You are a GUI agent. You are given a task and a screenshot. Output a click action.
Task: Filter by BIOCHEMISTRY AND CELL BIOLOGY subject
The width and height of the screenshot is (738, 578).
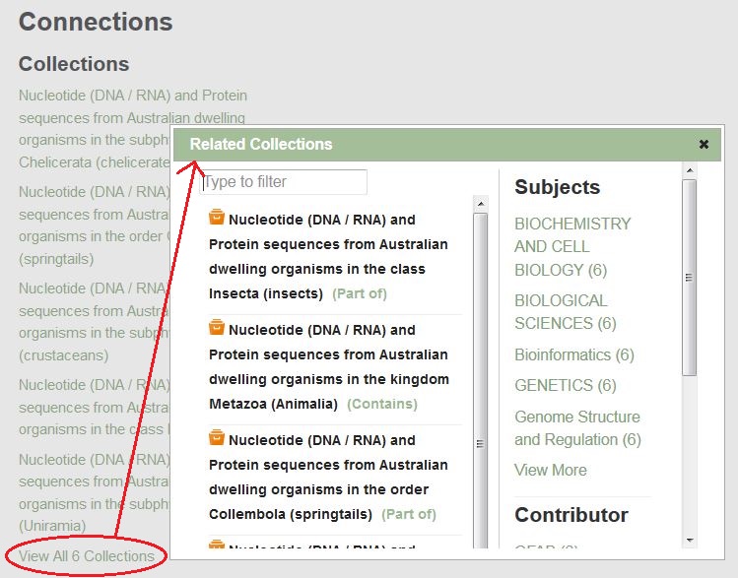tap(571, 246)
